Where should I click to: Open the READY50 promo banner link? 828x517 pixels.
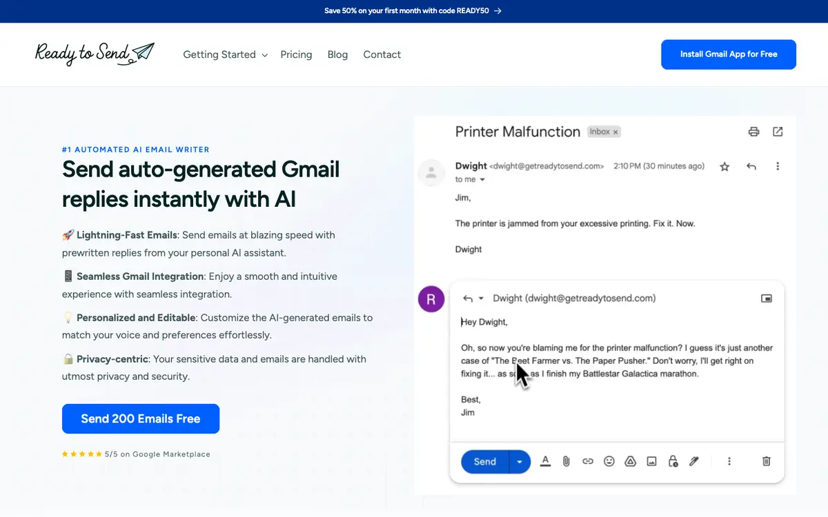(x=413, y=11)
